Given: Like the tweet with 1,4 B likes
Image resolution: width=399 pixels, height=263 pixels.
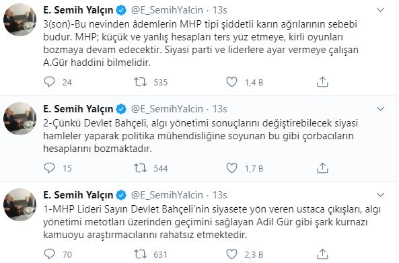Looking at the screenshot, I should point(231,82).
